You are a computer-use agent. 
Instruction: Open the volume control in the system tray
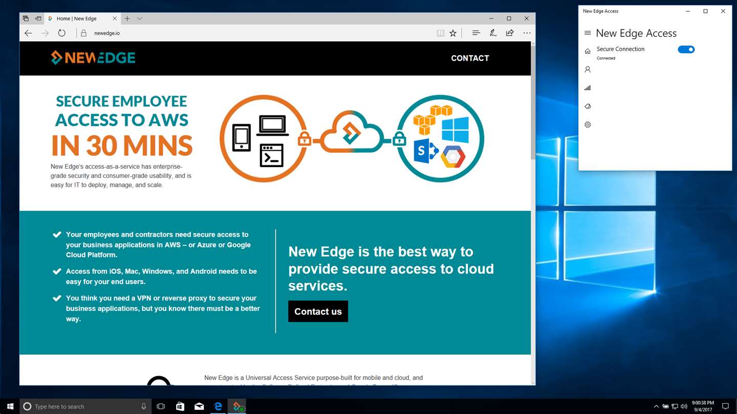point(684,406)
